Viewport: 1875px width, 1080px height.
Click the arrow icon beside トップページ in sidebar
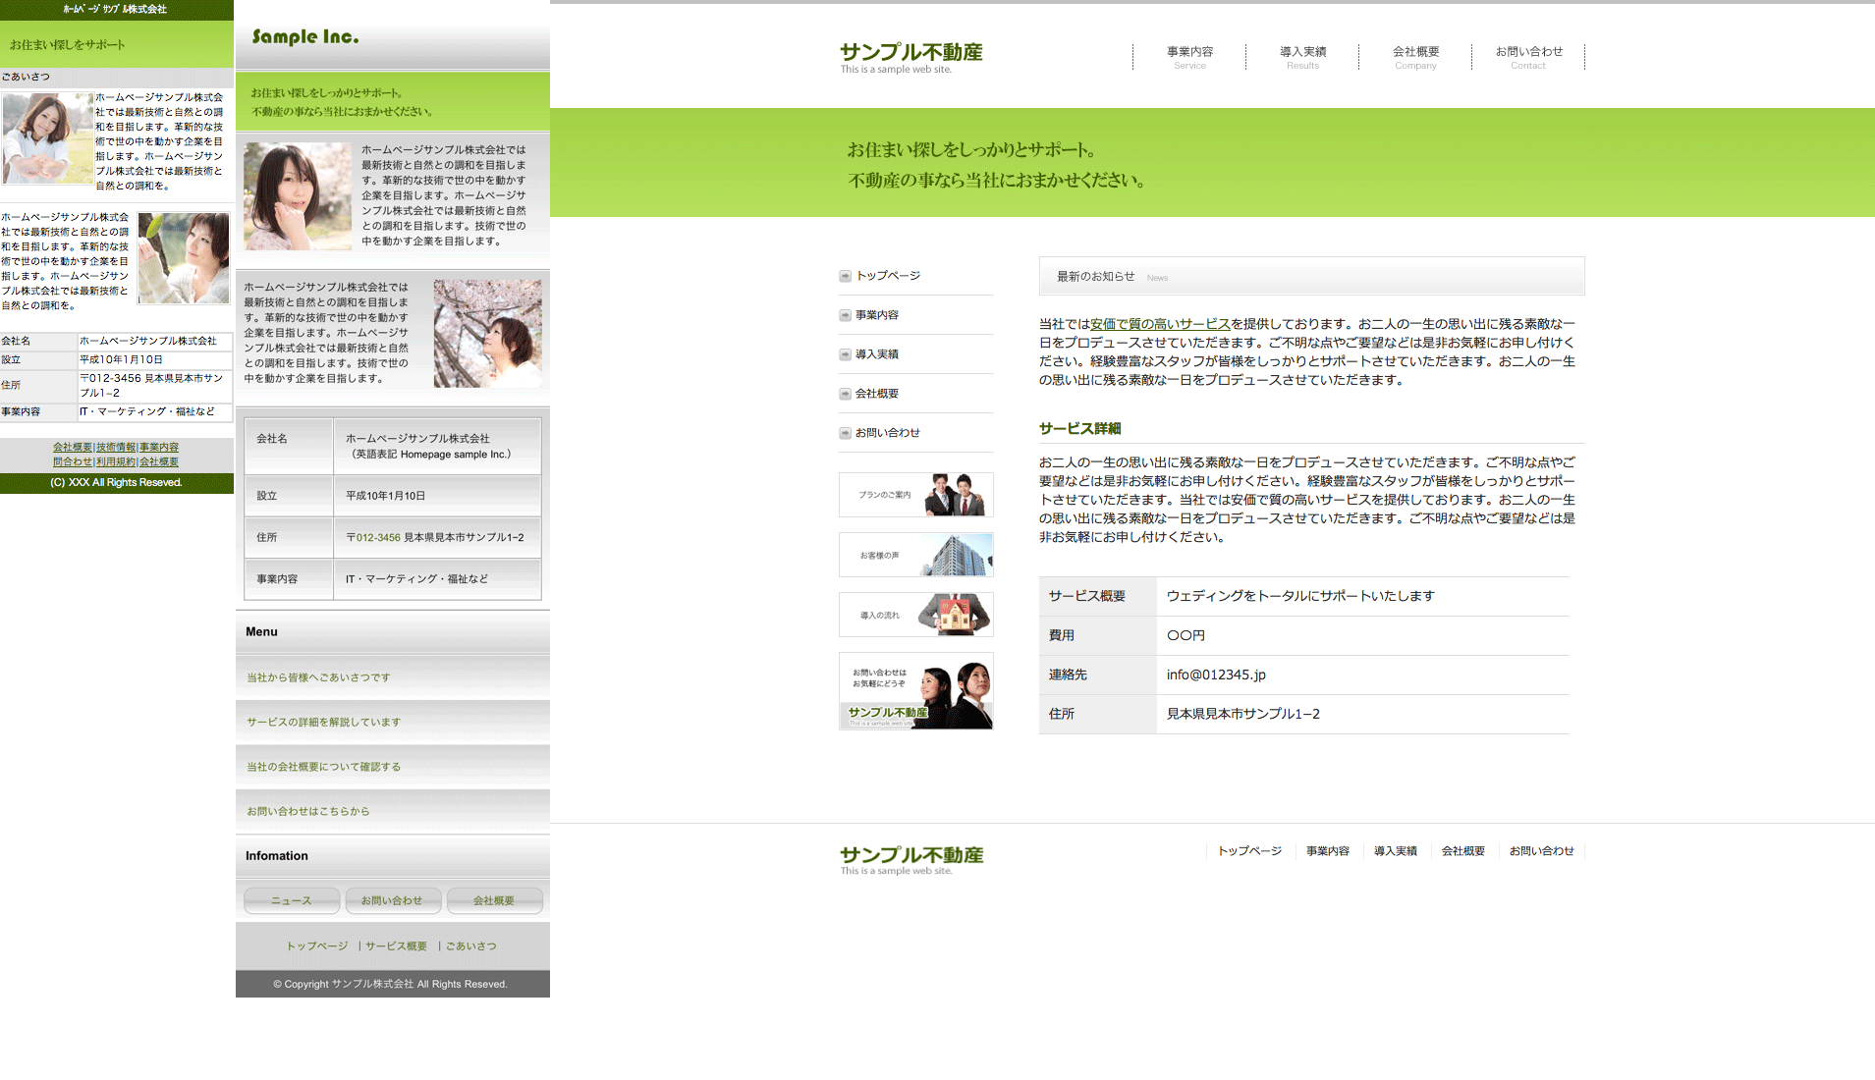(x=845, y=276)
